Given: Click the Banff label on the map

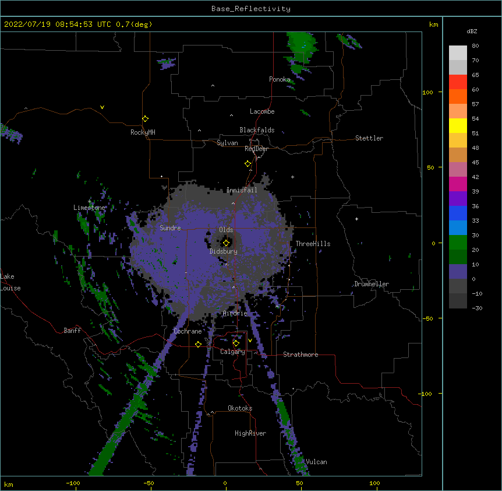Looking at the screenshot, I should pos(72,331).
